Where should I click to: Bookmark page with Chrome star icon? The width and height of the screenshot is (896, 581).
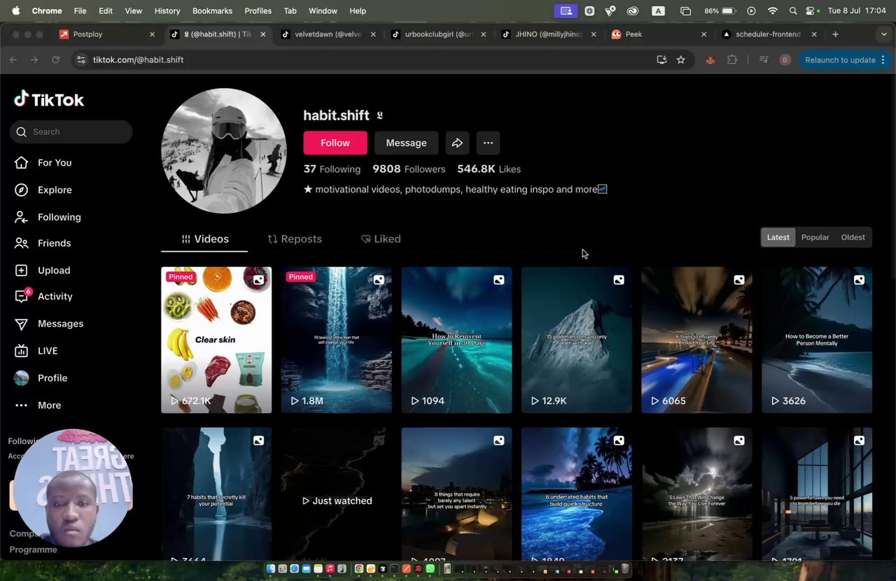[680, 60]
